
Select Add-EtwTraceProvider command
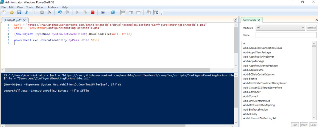coord(256,109)
